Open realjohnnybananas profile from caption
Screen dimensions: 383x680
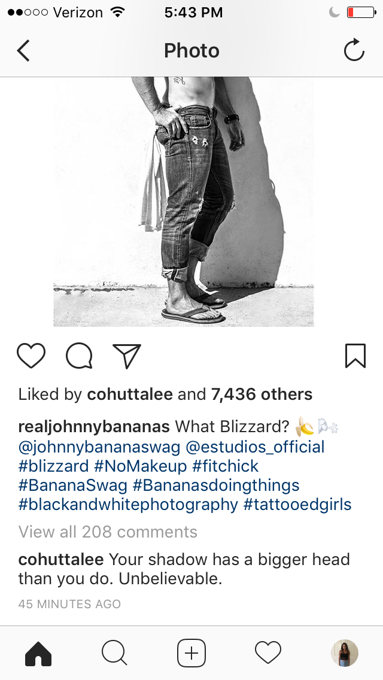(x=94, y=427)
